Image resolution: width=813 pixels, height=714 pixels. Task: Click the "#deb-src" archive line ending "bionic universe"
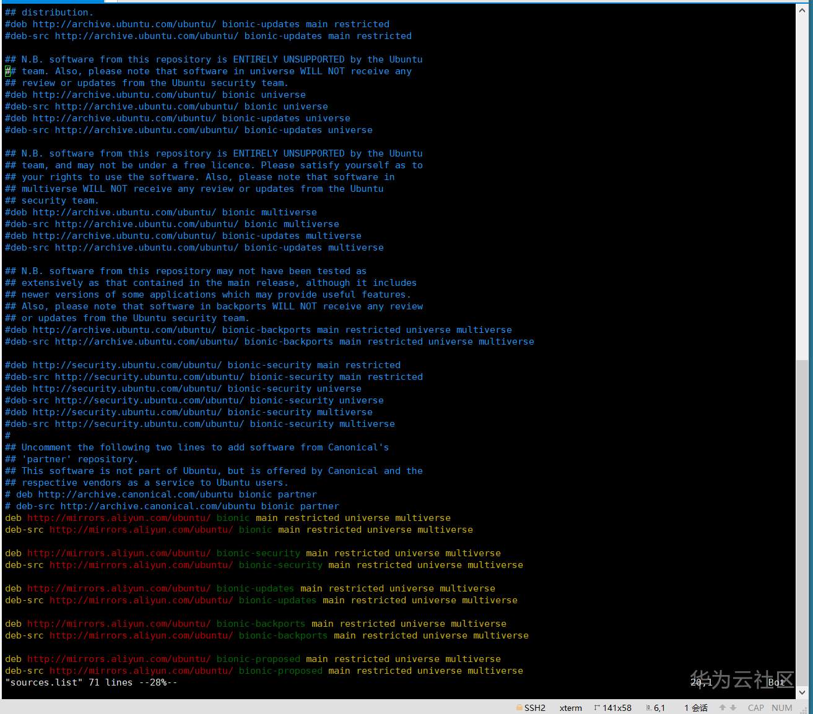tap(167, 106)
